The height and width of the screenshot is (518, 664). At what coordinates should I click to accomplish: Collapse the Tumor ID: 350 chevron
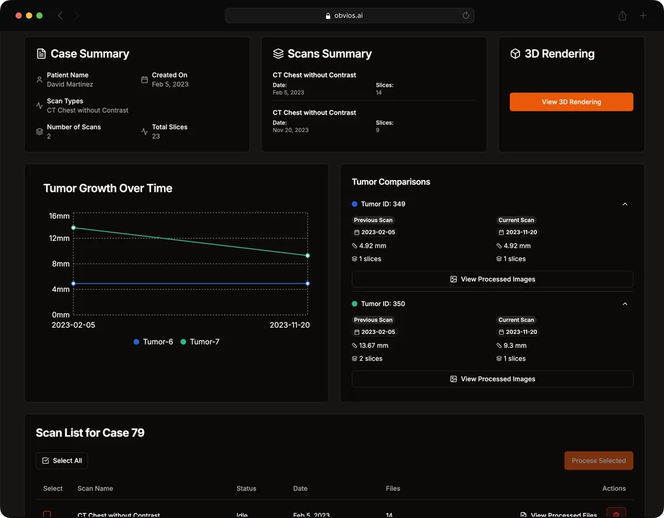(x=624, y=304)
